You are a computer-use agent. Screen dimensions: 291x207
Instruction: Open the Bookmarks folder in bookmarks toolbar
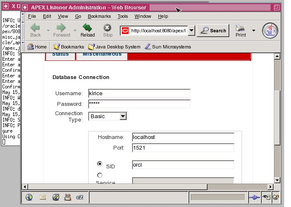[69, 47]
